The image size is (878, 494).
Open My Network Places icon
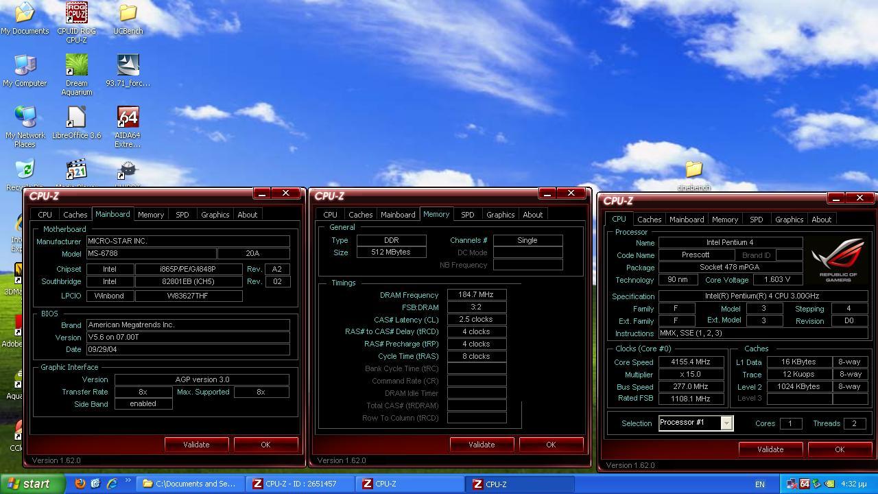[x=25, y=127]
